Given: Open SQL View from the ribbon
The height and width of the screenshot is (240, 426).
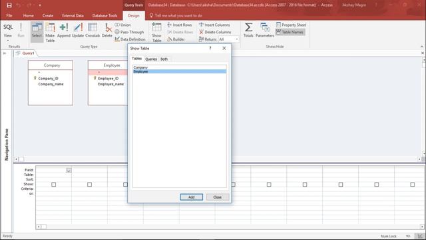Looking at the screenshot, I should point(8,27).
